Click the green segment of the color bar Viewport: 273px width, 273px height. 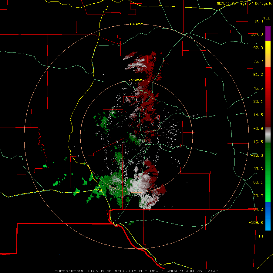268,172
